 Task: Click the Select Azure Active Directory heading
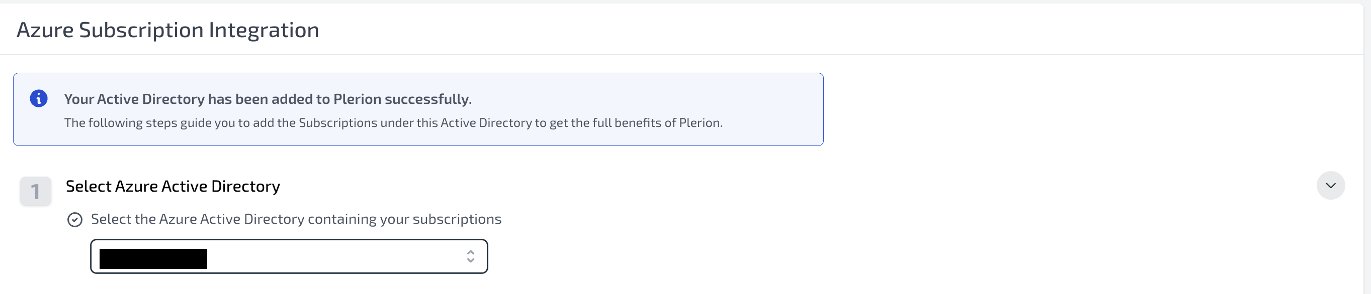pyautogui.click(x=173, y=186)
